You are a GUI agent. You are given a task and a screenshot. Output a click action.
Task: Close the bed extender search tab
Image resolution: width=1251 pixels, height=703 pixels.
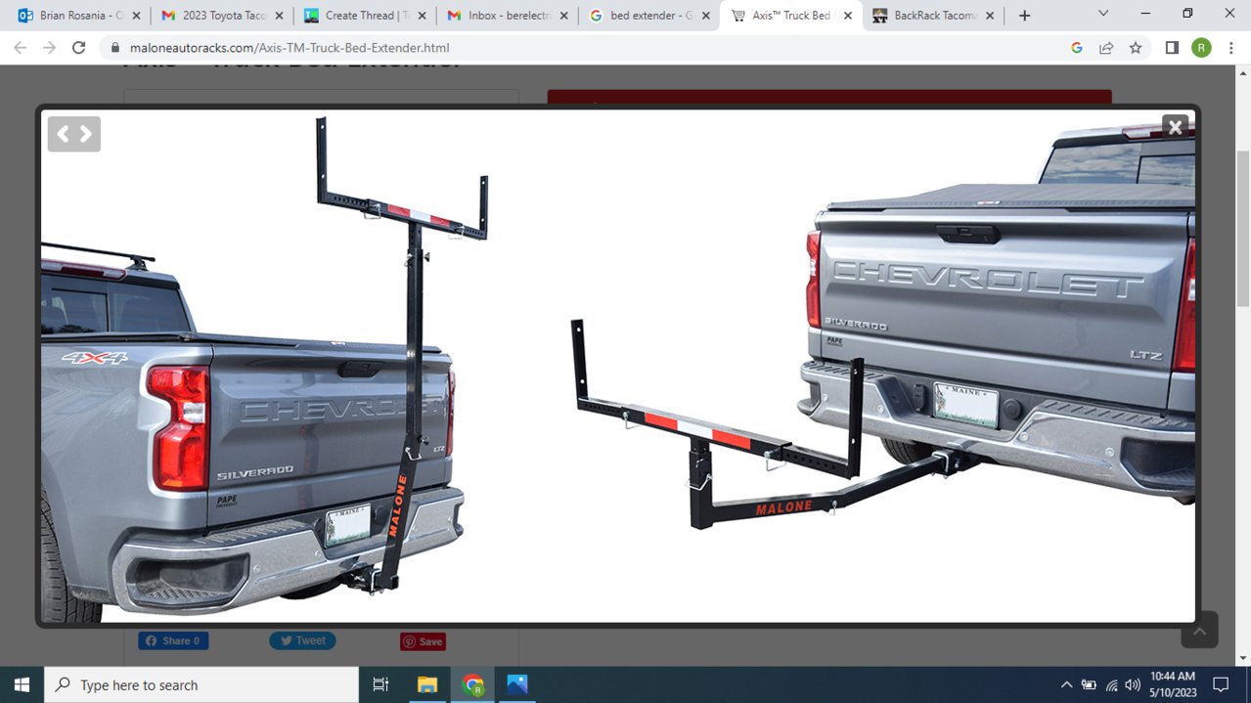pos(706,16)
